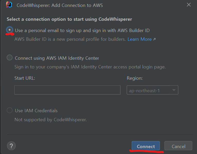This screenshot has height=154, width=197.
Task: Open help with the question mark icon
Action: (x=11, y=146)
